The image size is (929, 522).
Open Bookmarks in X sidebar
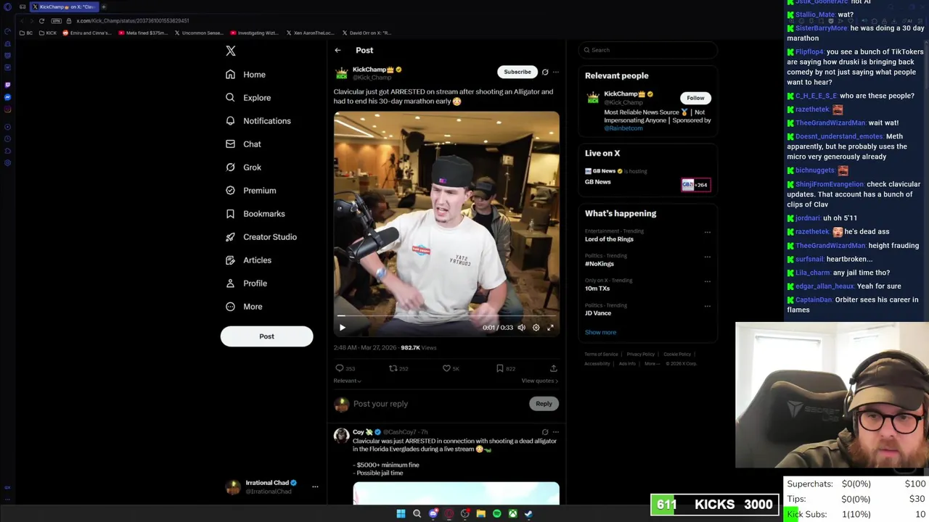tap(255, 214)
